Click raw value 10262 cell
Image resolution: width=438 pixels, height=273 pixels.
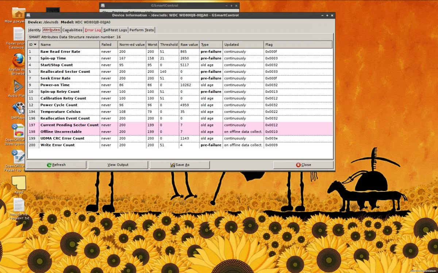coord(189,85)
